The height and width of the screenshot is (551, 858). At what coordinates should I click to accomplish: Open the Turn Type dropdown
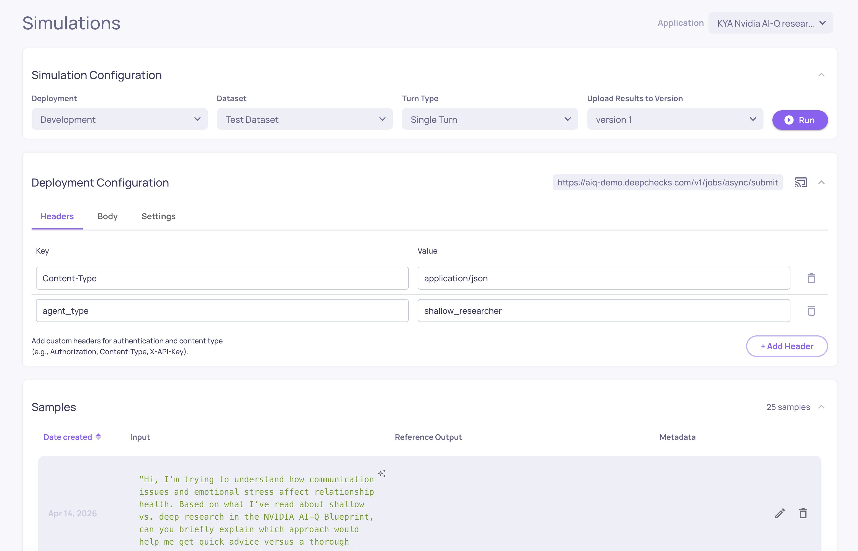(489, 119)
